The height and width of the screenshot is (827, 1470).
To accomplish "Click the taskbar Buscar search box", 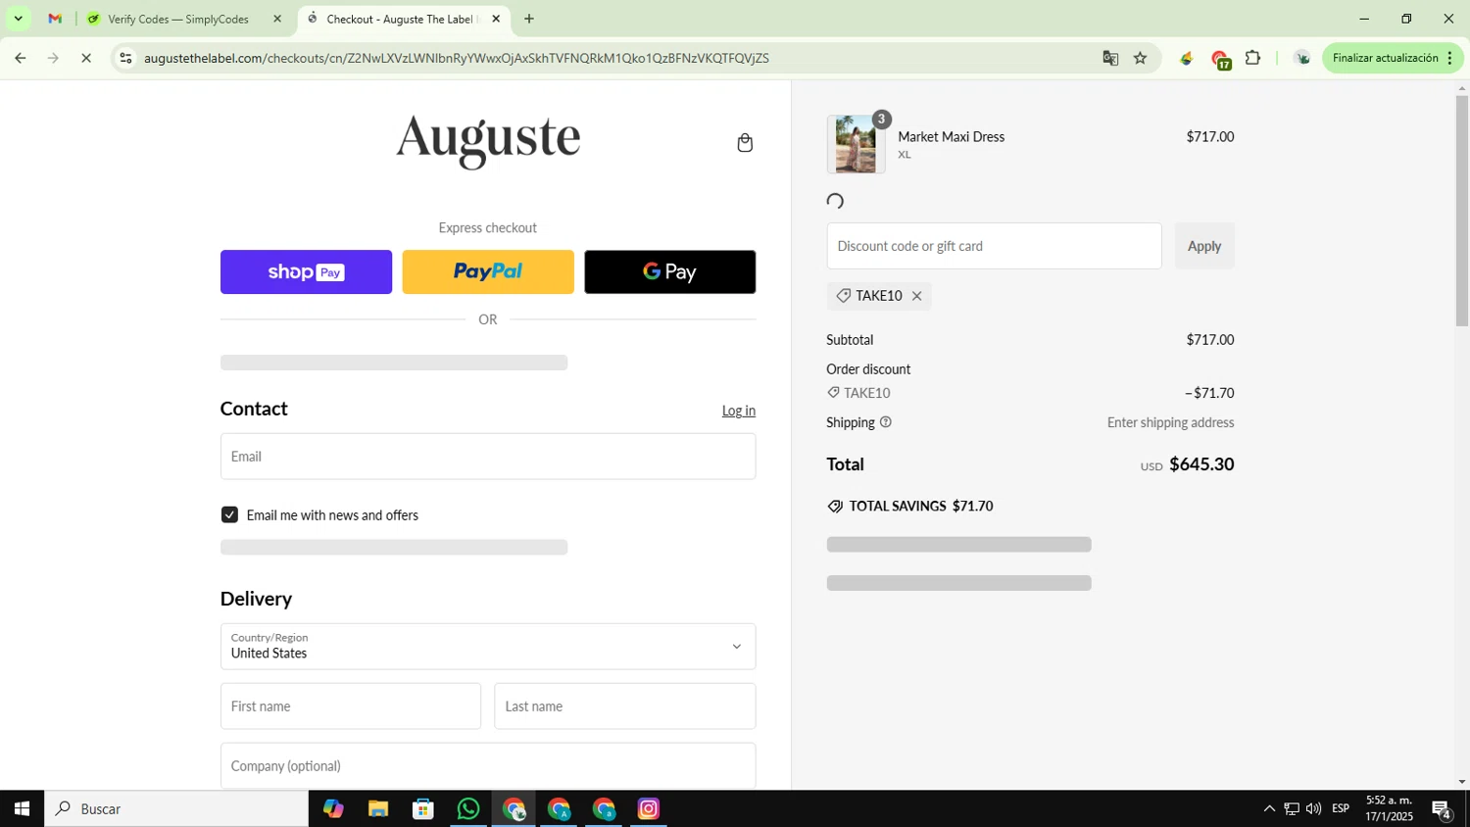I will 176,808.
